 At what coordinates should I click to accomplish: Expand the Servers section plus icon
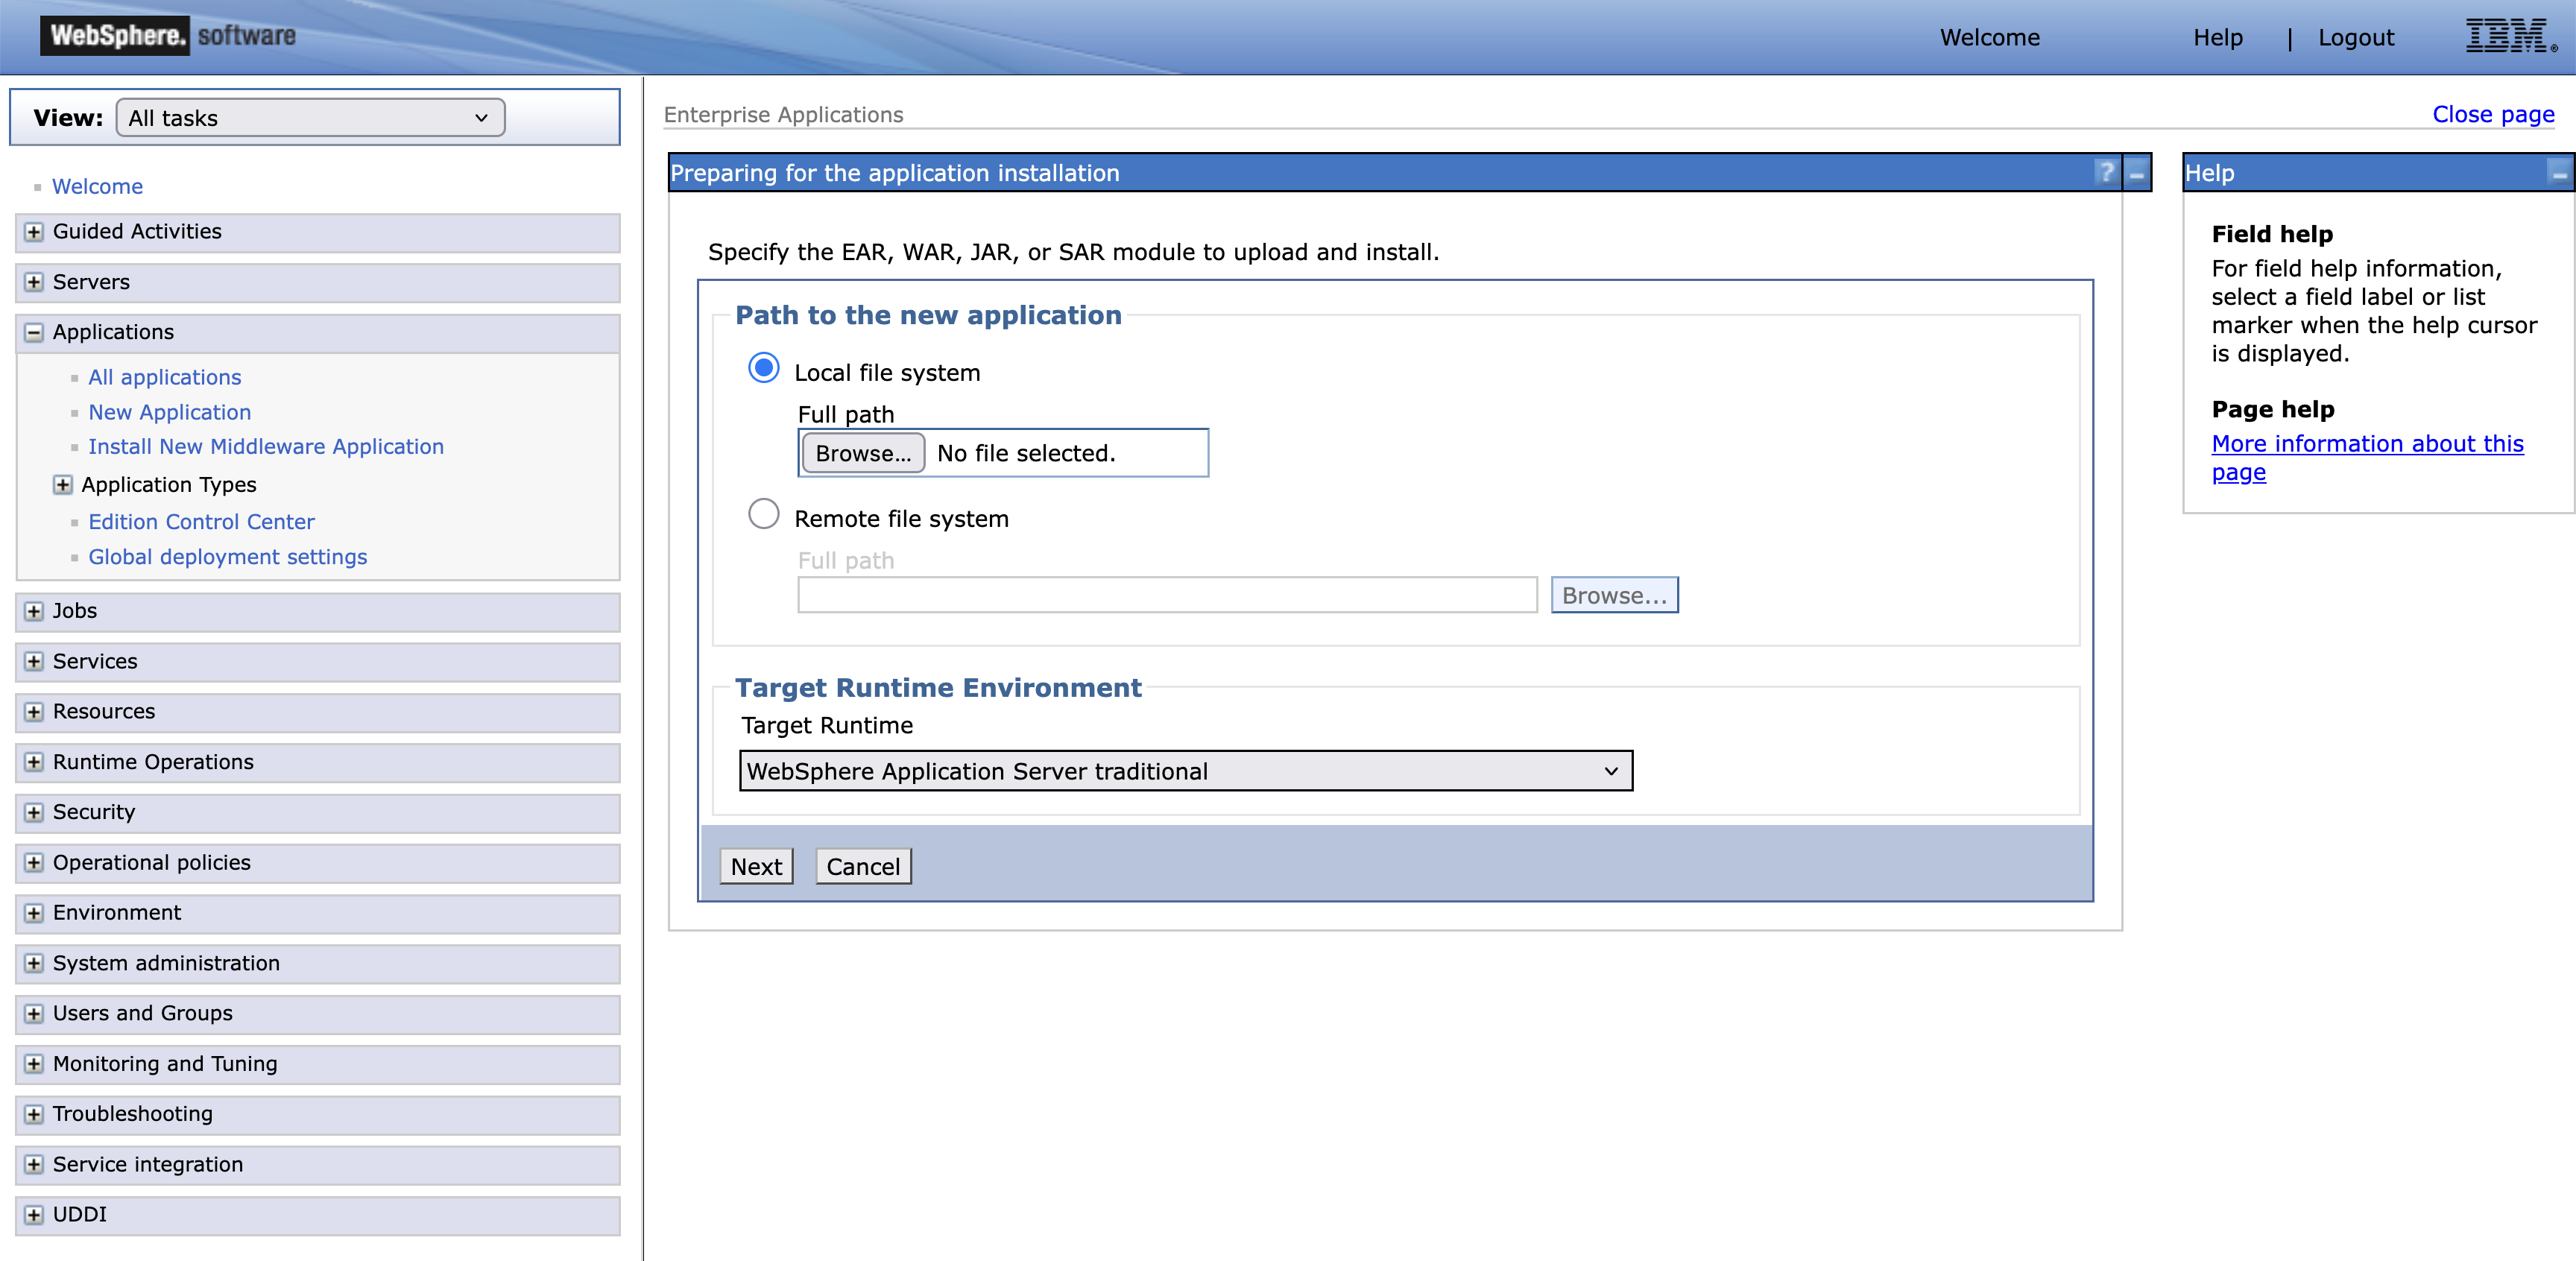(x=34, y=282)
